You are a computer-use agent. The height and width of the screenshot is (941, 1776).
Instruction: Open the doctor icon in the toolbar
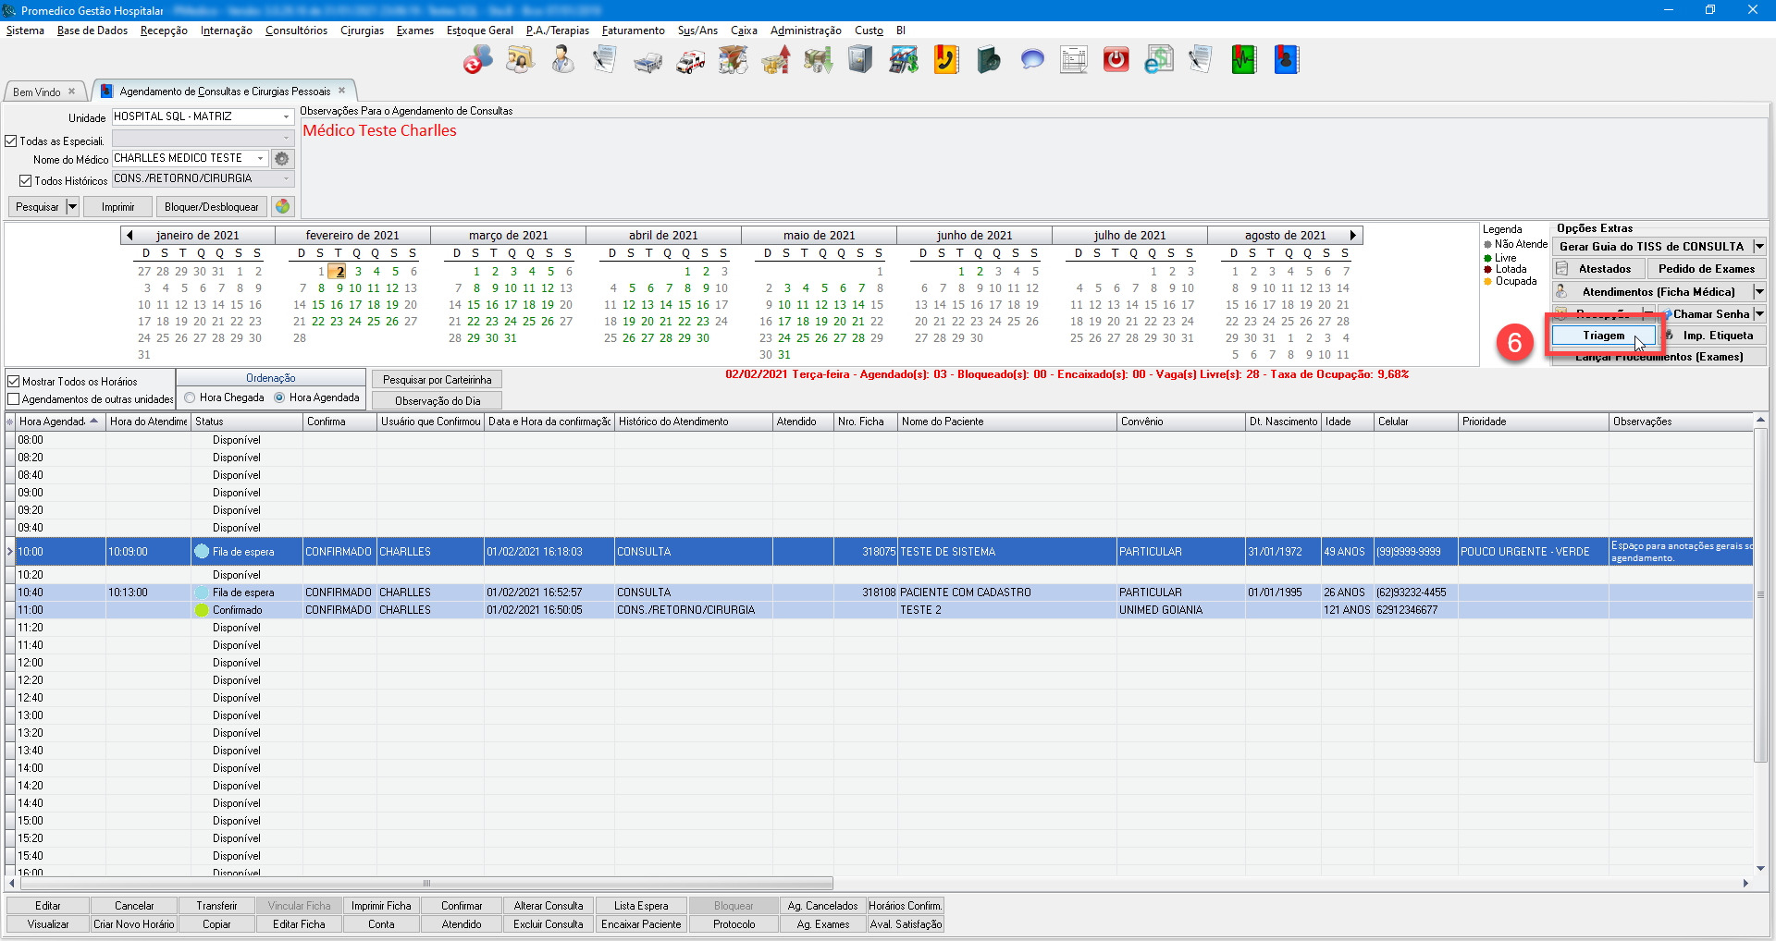click(562, 61)
